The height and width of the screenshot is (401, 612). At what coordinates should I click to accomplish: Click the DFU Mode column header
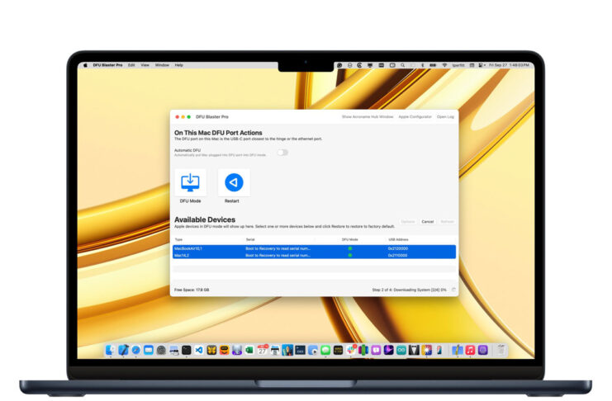coord(349,239)
